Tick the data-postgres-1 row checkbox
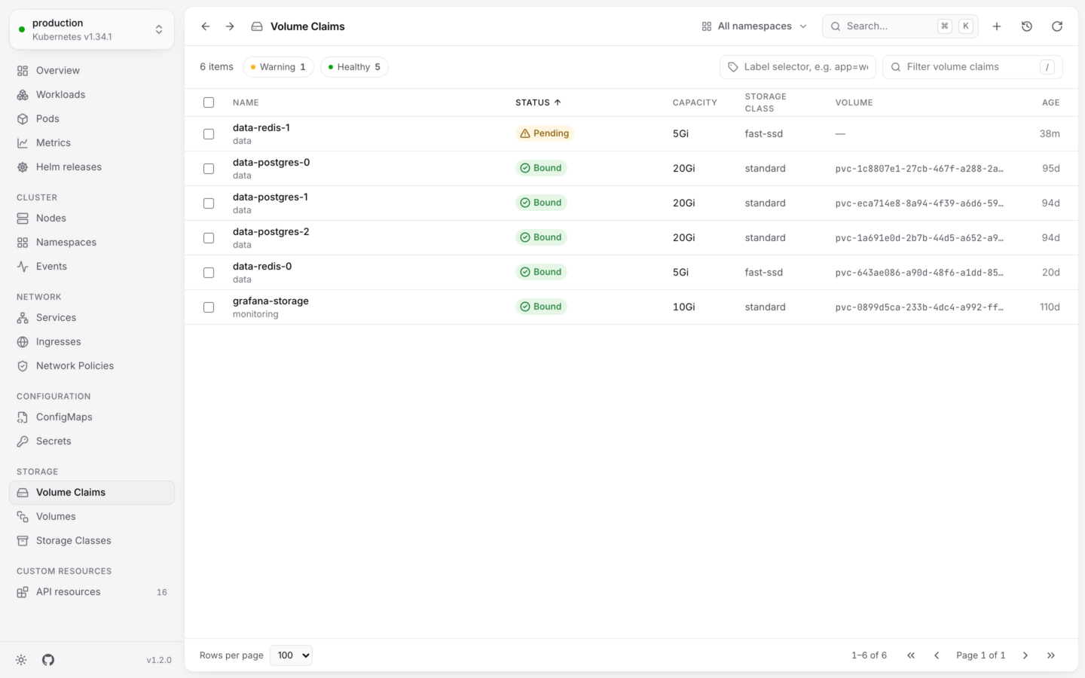This screenshot has width=1085, height=678. (x=209, y=203)
